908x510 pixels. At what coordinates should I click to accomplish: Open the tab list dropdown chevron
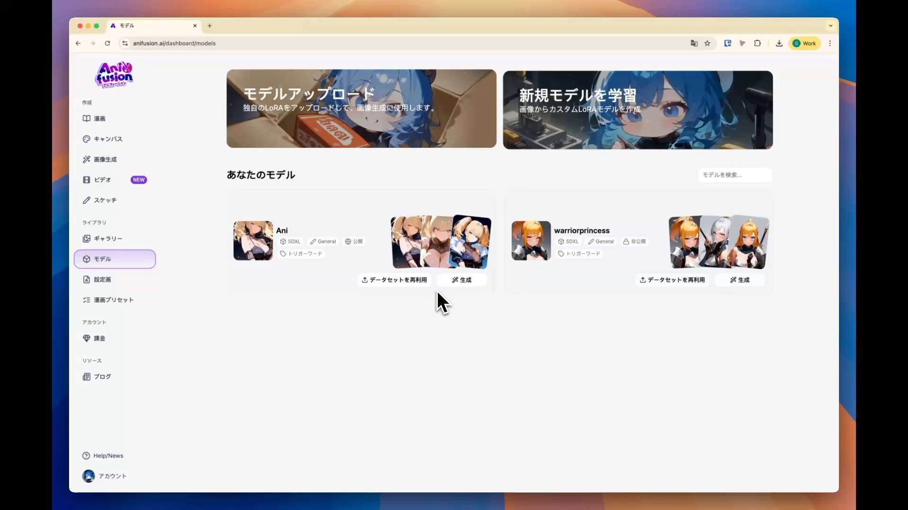point(830,25)
